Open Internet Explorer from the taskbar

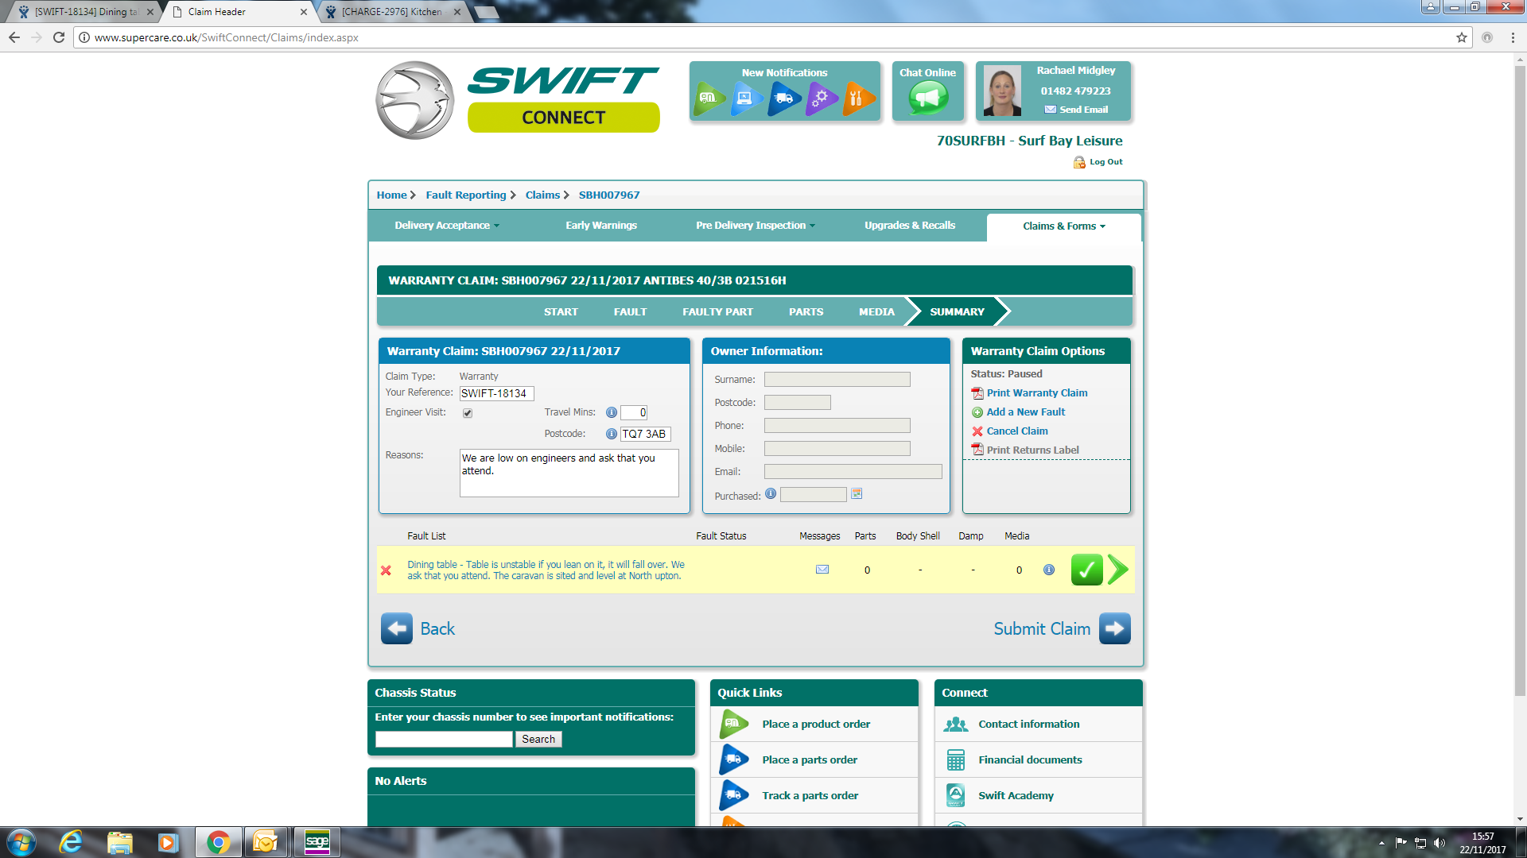point(71,842)
